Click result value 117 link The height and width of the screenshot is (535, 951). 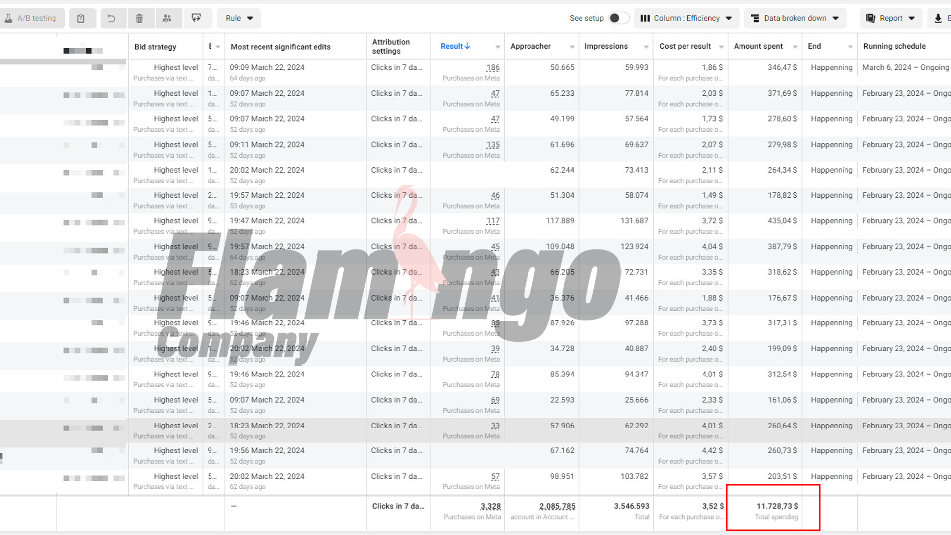[x=493, y=221]
